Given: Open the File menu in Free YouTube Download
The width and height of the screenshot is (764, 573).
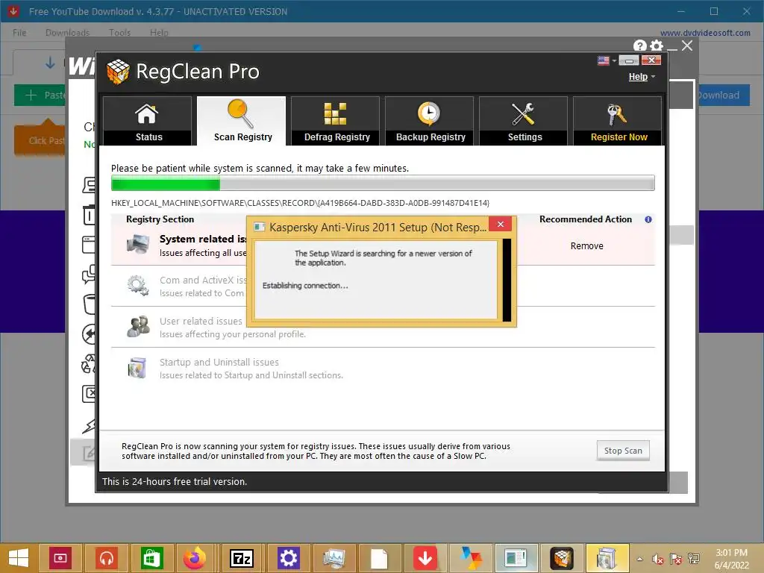Looking at the screenshot, I should (x=19, y=33).
